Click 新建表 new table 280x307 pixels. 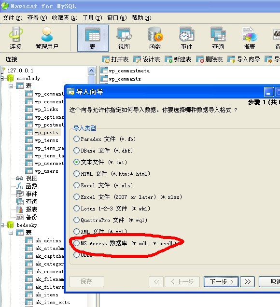click(178, 59)
